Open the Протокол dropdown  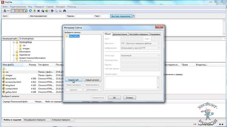140,43
